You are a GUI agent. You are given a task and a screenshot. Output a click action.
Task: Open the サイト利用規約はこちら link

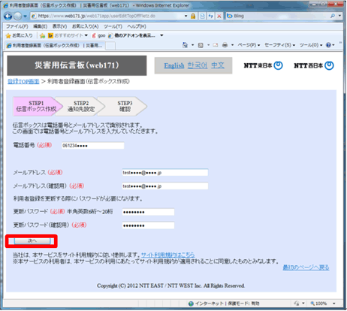tap(167, 255)
